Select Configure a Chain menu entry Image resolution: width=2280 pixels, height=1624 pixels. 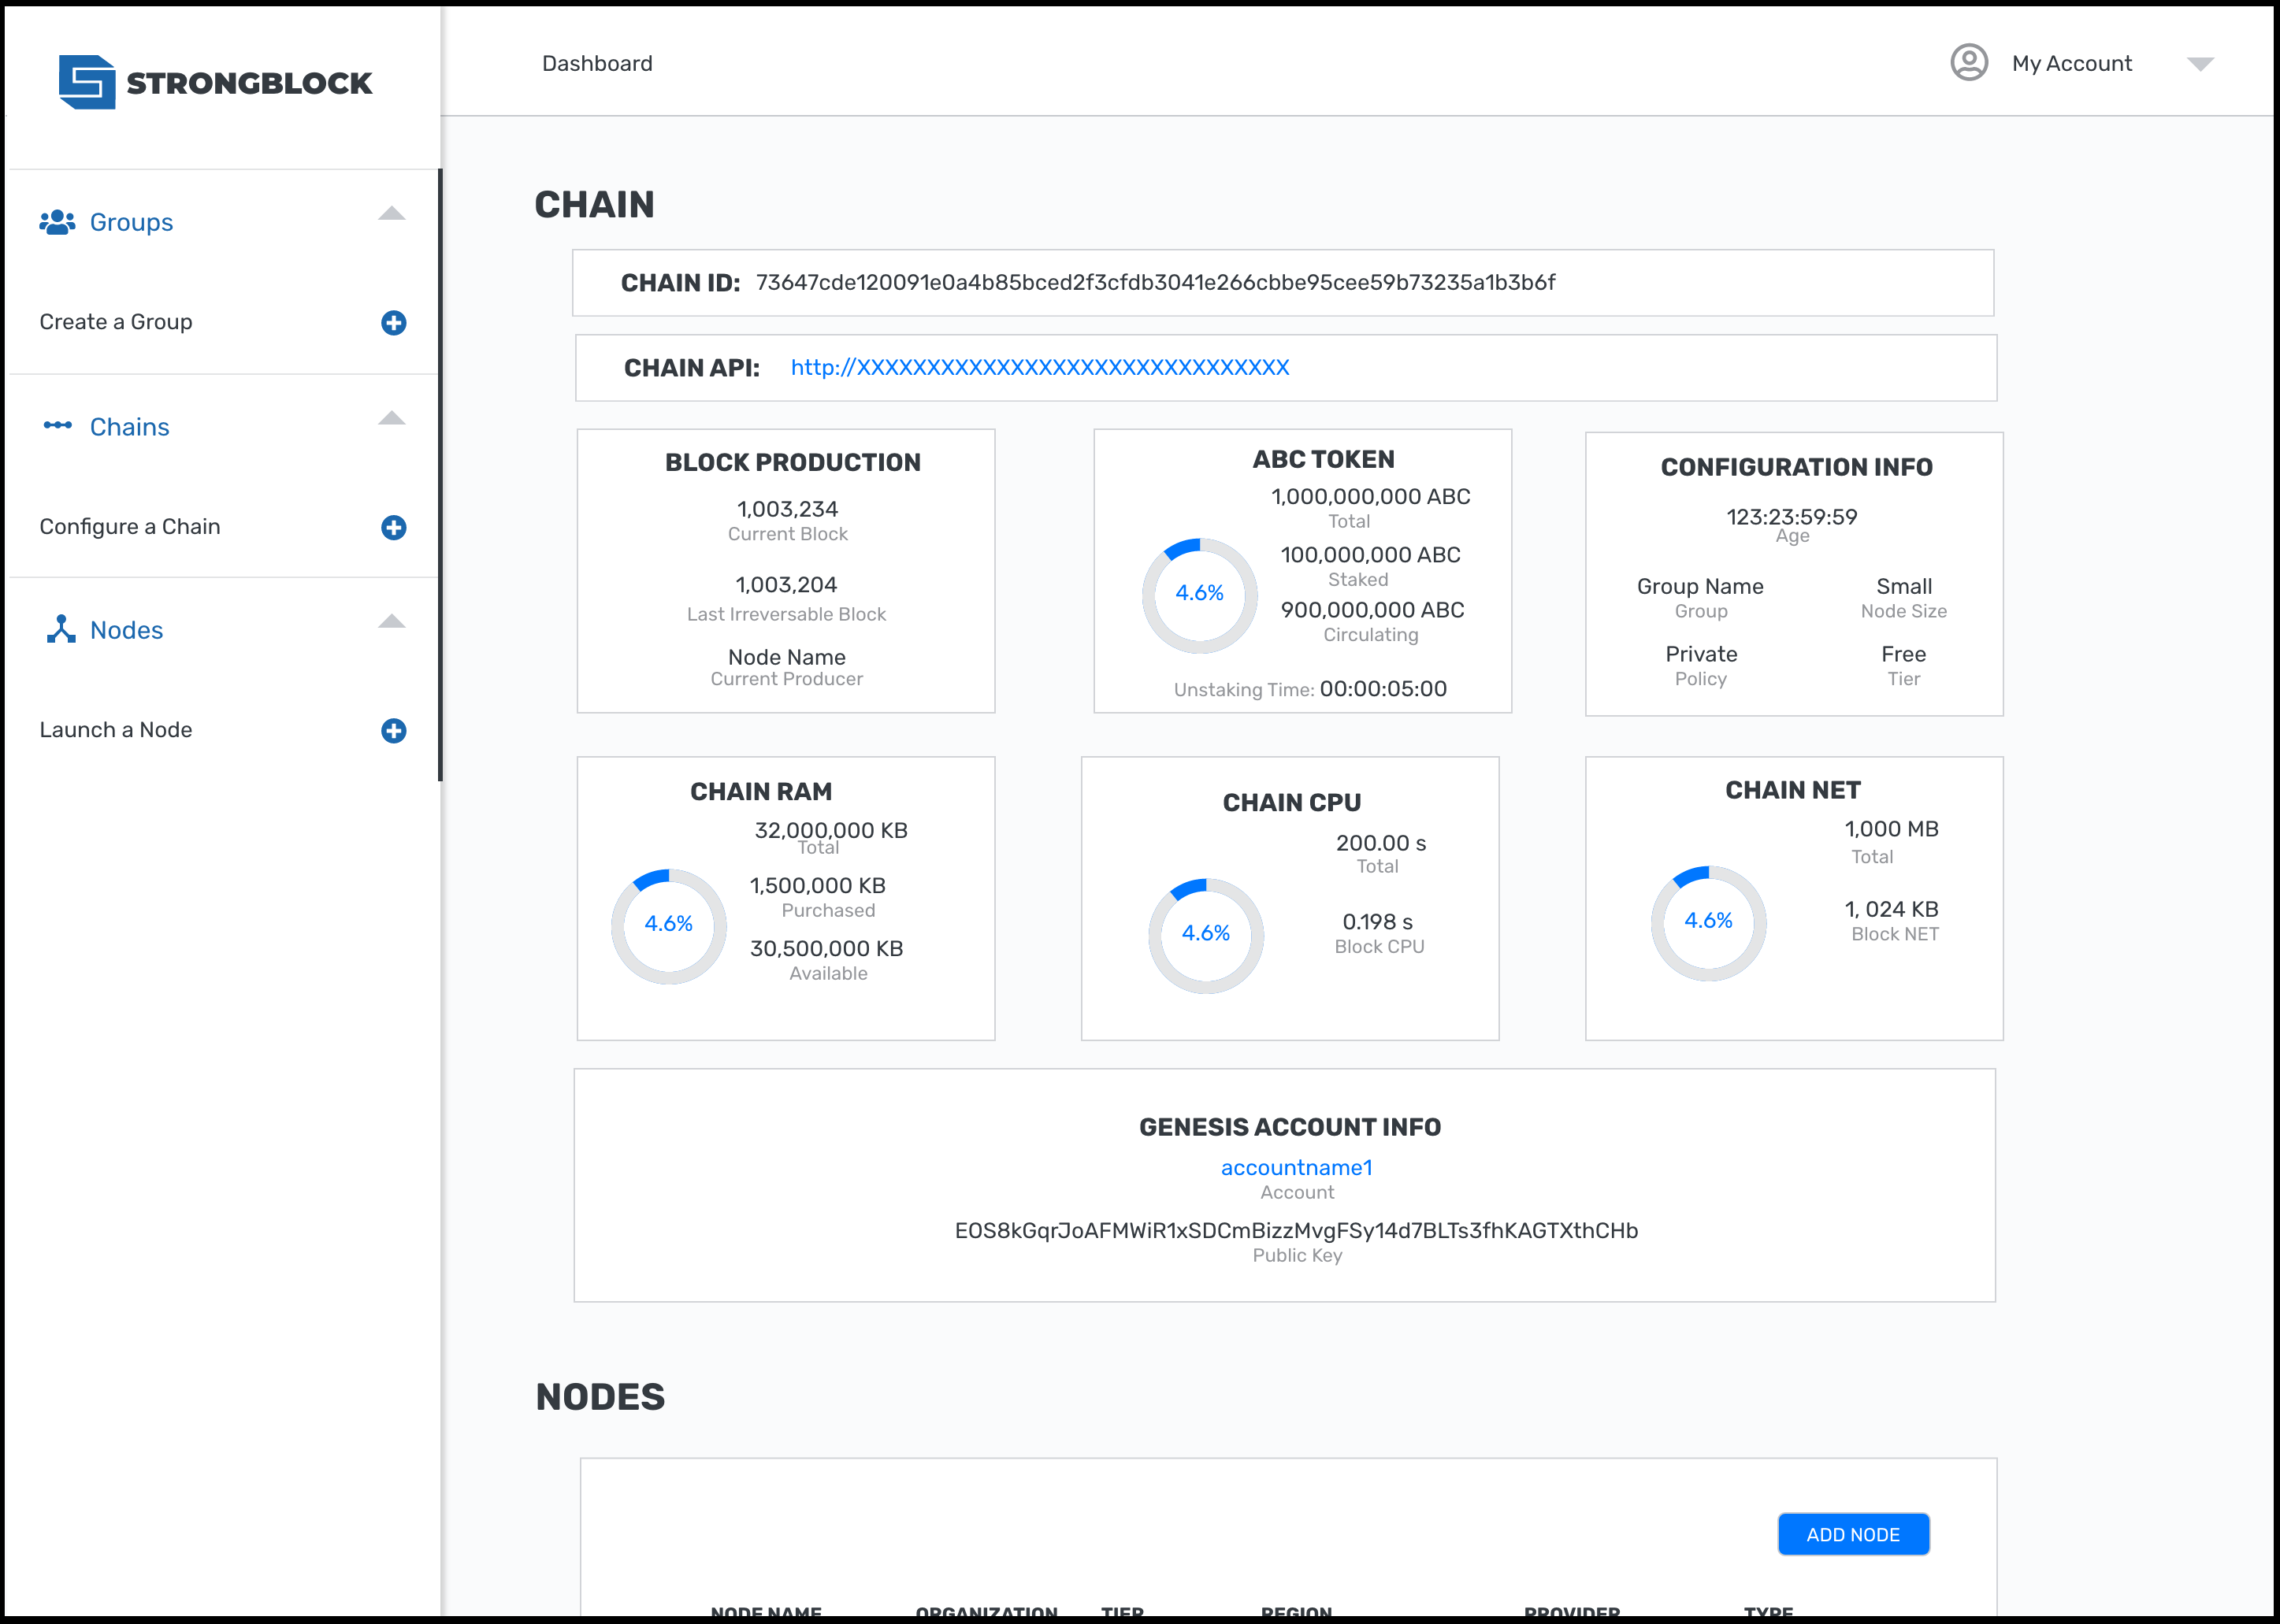[130, 527]
